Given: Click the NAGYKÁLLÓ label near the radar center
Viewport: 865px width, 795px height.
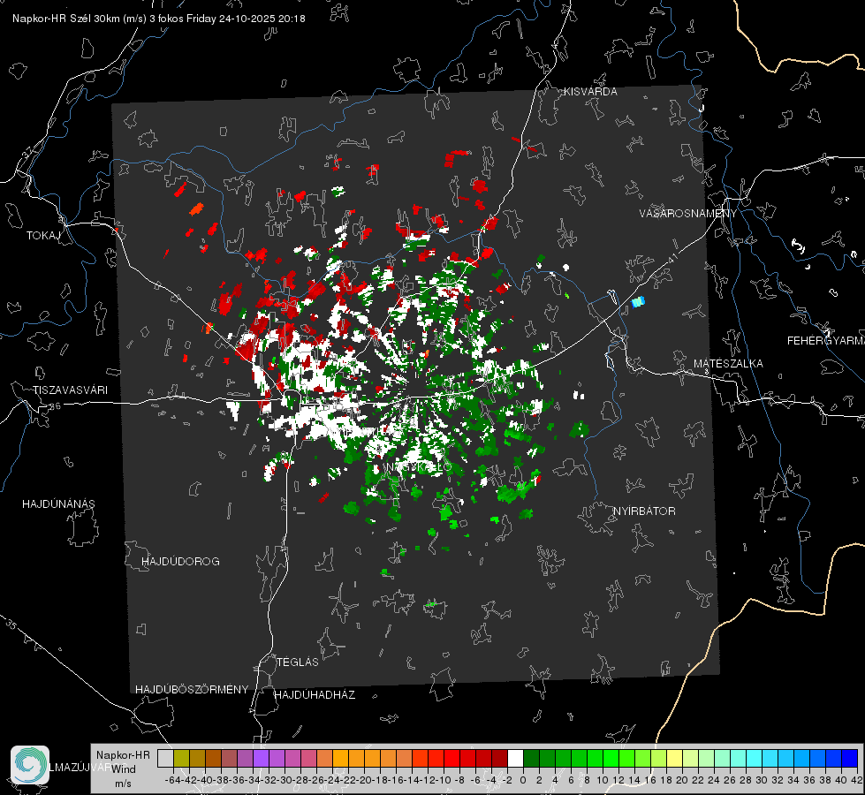Looking at the screenshot, I should pyautogui.click(x=419, y=466).
